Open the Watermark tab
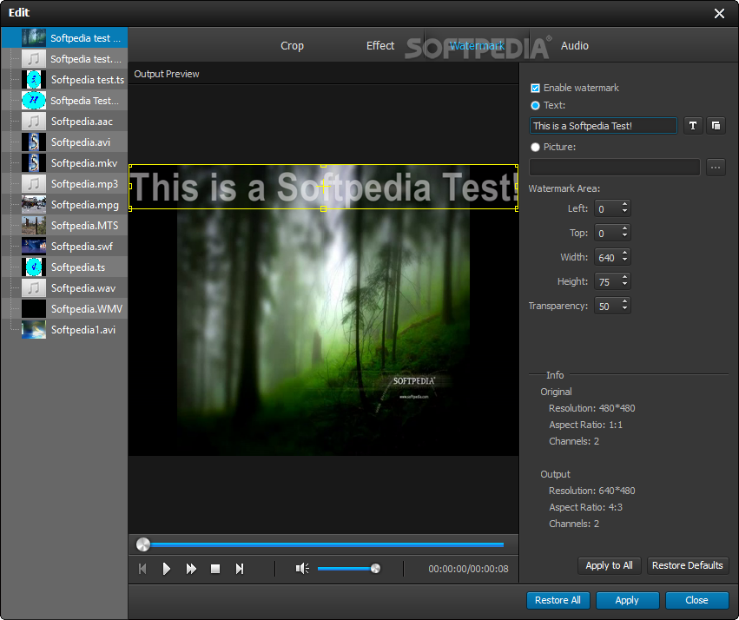 coord(477,46)
